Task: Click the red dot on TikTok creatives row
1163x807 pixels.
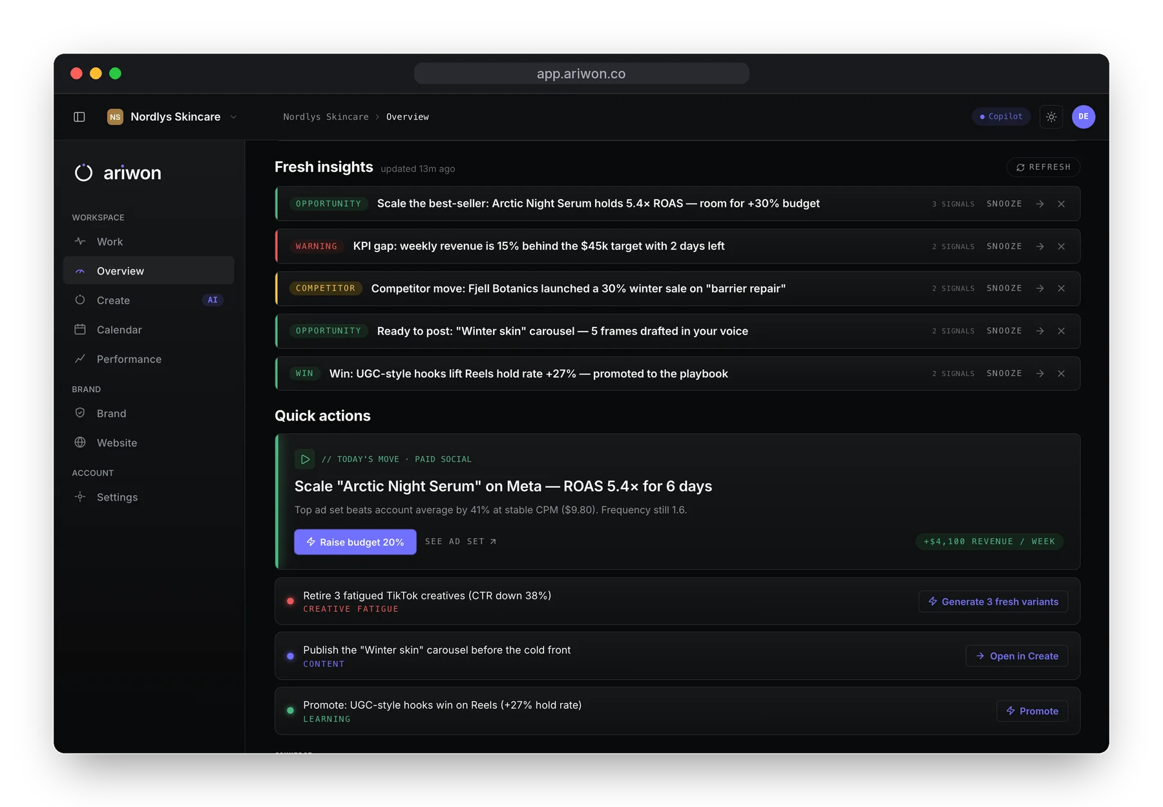Action: coord(291,602)
